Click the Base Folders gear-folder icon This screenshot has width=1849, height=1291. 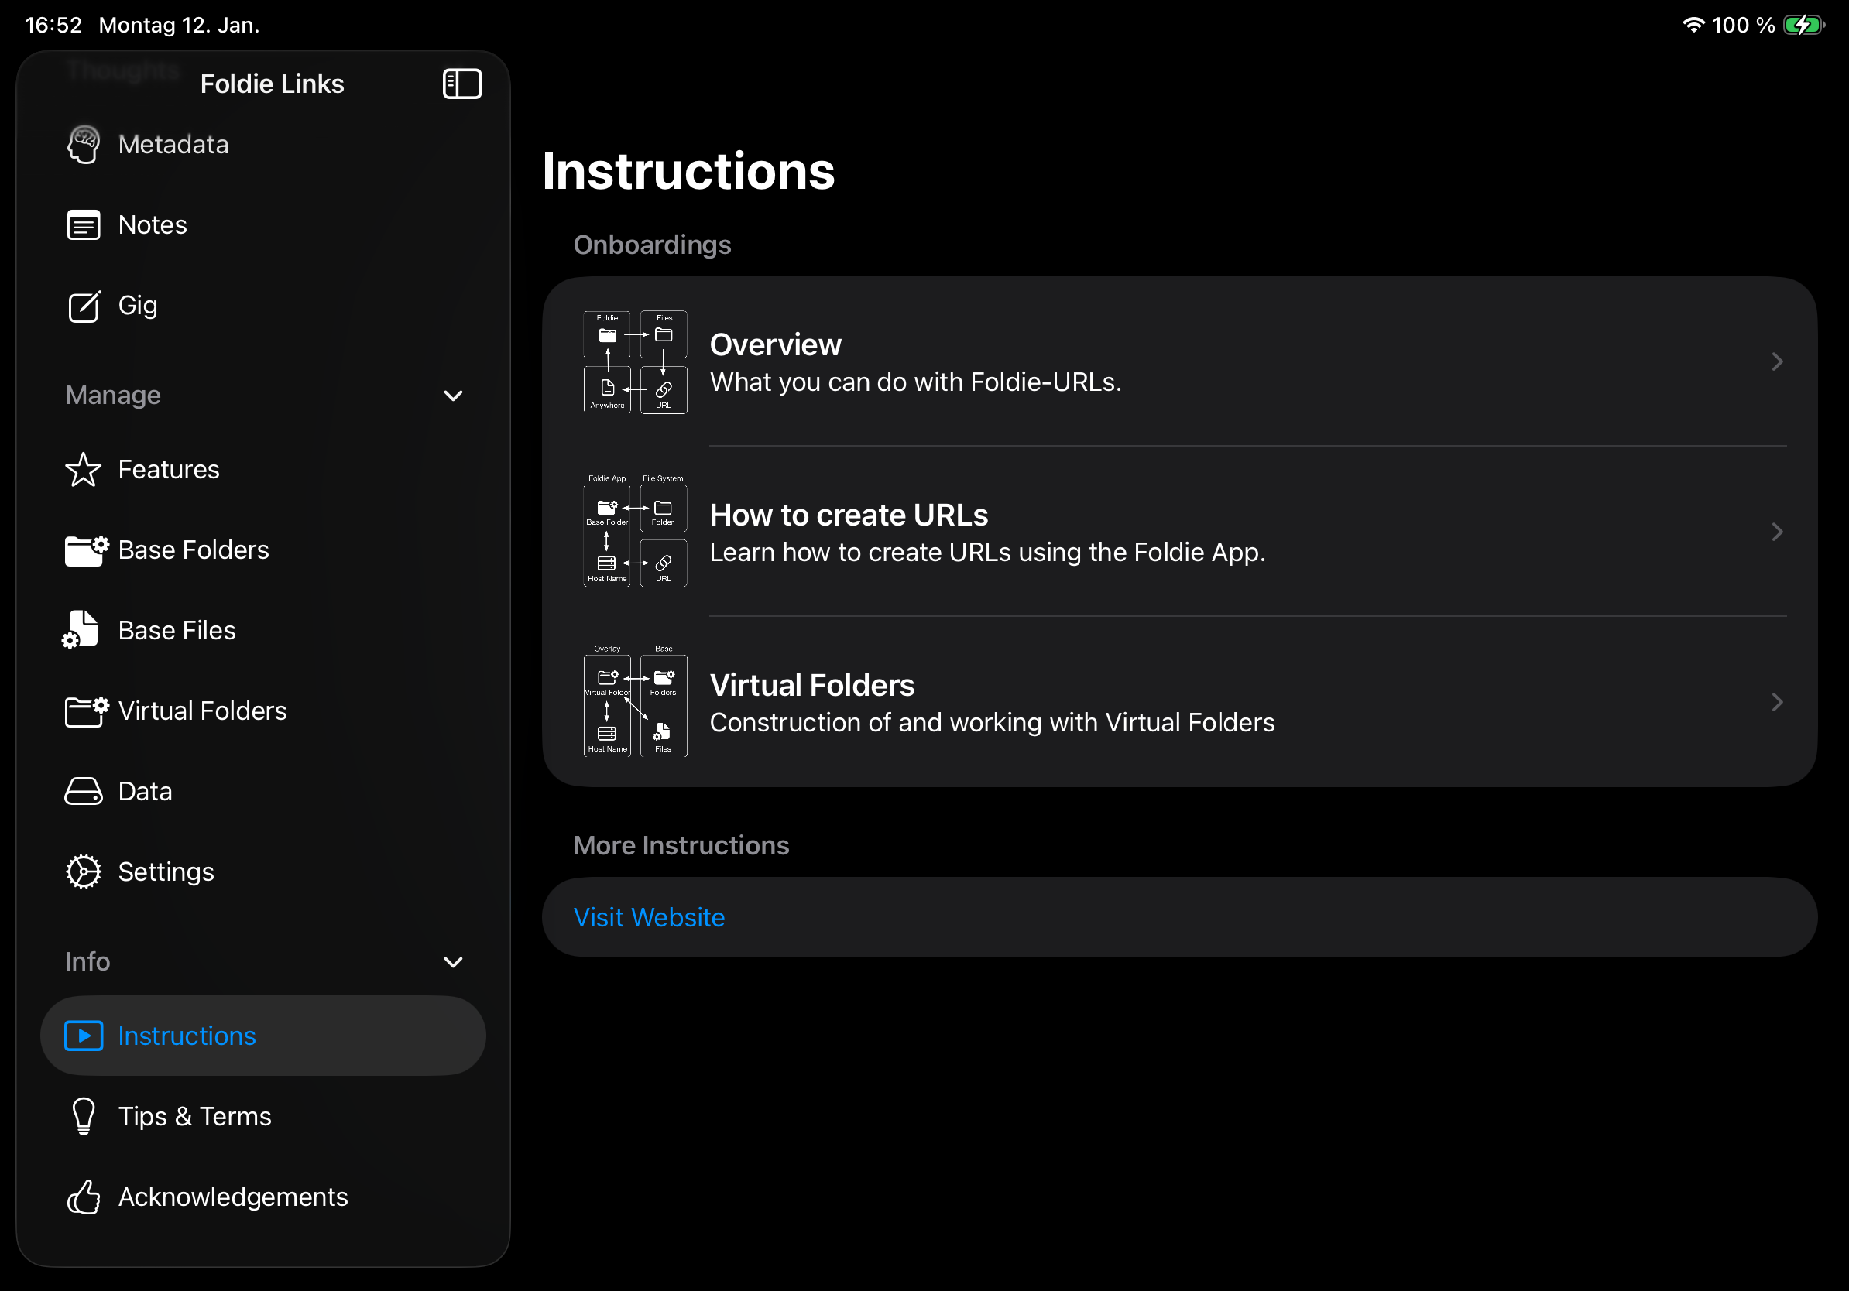pos(84,550)
